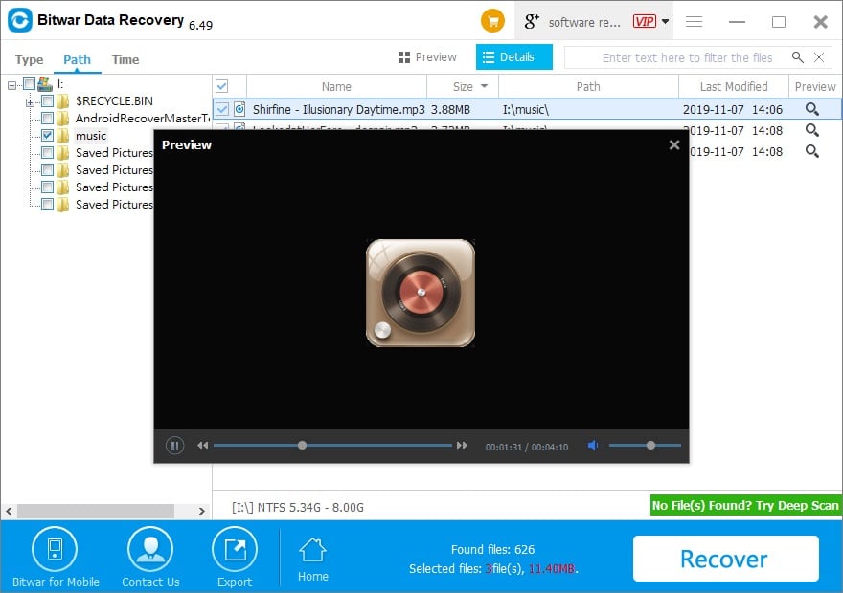Viewport: 843px width, 593px height.
Task: Pause the audio playback
Action: [x=174, y=446]
